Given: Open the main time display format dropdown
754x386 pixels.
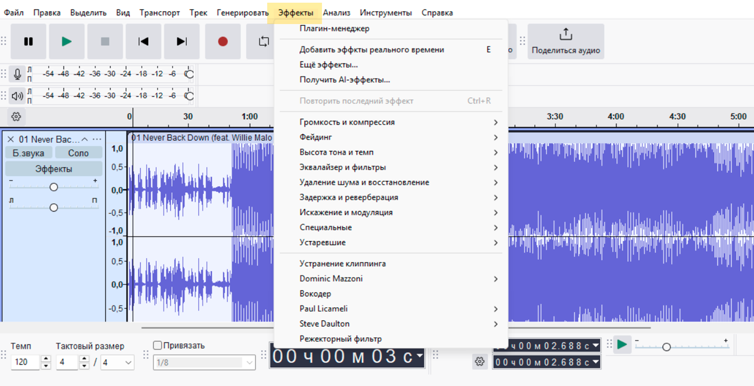Looking at the screenshot, I should coord(420,356).
